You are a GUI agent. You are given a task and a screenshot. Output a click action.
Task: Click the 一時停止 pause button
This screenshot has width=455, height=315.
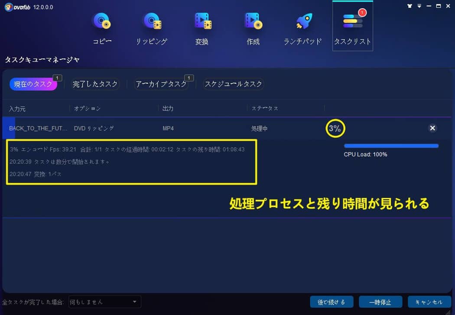tap(380, 302)
